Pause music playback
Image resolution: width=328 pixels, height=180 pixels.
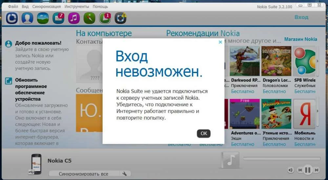pos(308,170)
